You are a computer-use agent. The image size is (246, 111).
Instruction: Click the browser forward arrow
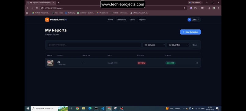click(32, 8)
